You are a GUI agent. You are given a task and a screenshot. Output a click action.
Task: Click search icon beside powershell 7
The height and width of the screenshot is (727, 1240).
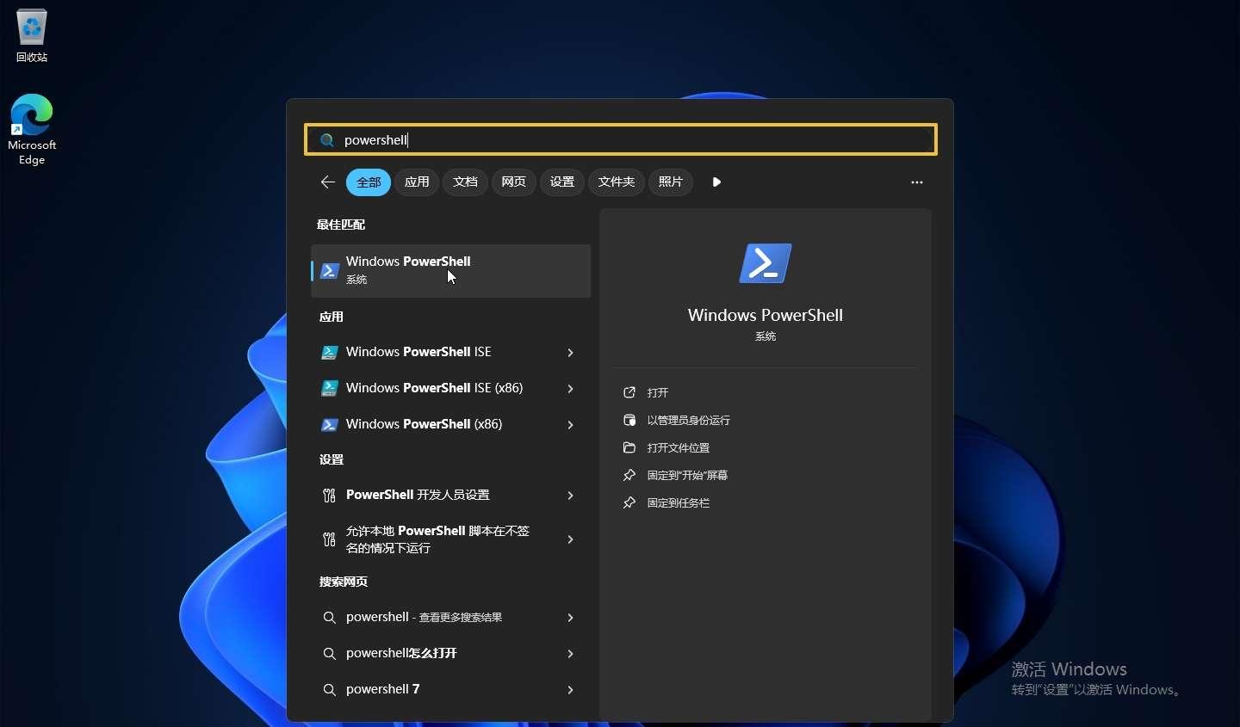(329, 689)
